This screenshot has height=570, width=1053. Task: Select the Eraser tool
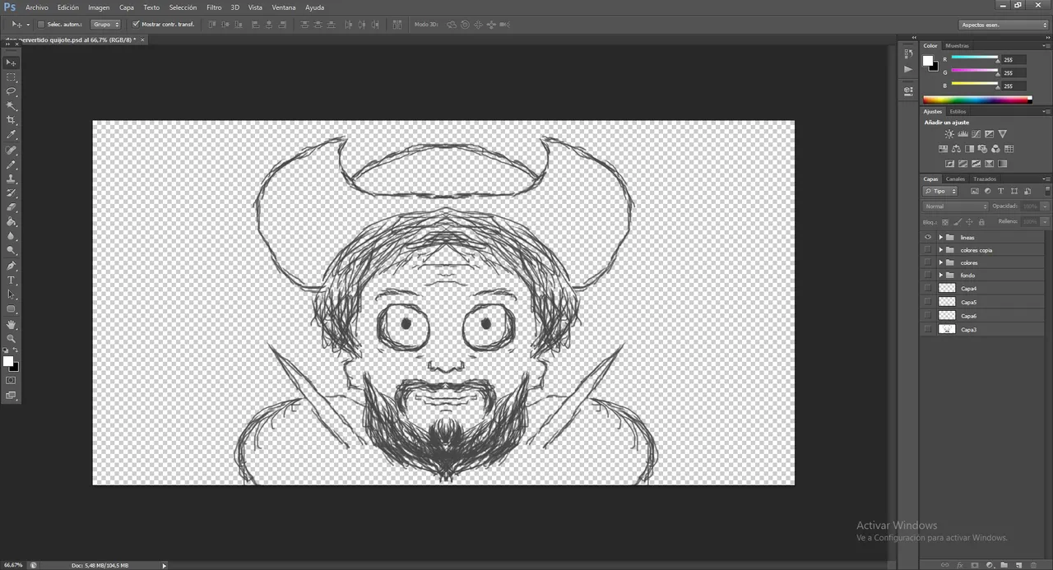tap(12, 207)
